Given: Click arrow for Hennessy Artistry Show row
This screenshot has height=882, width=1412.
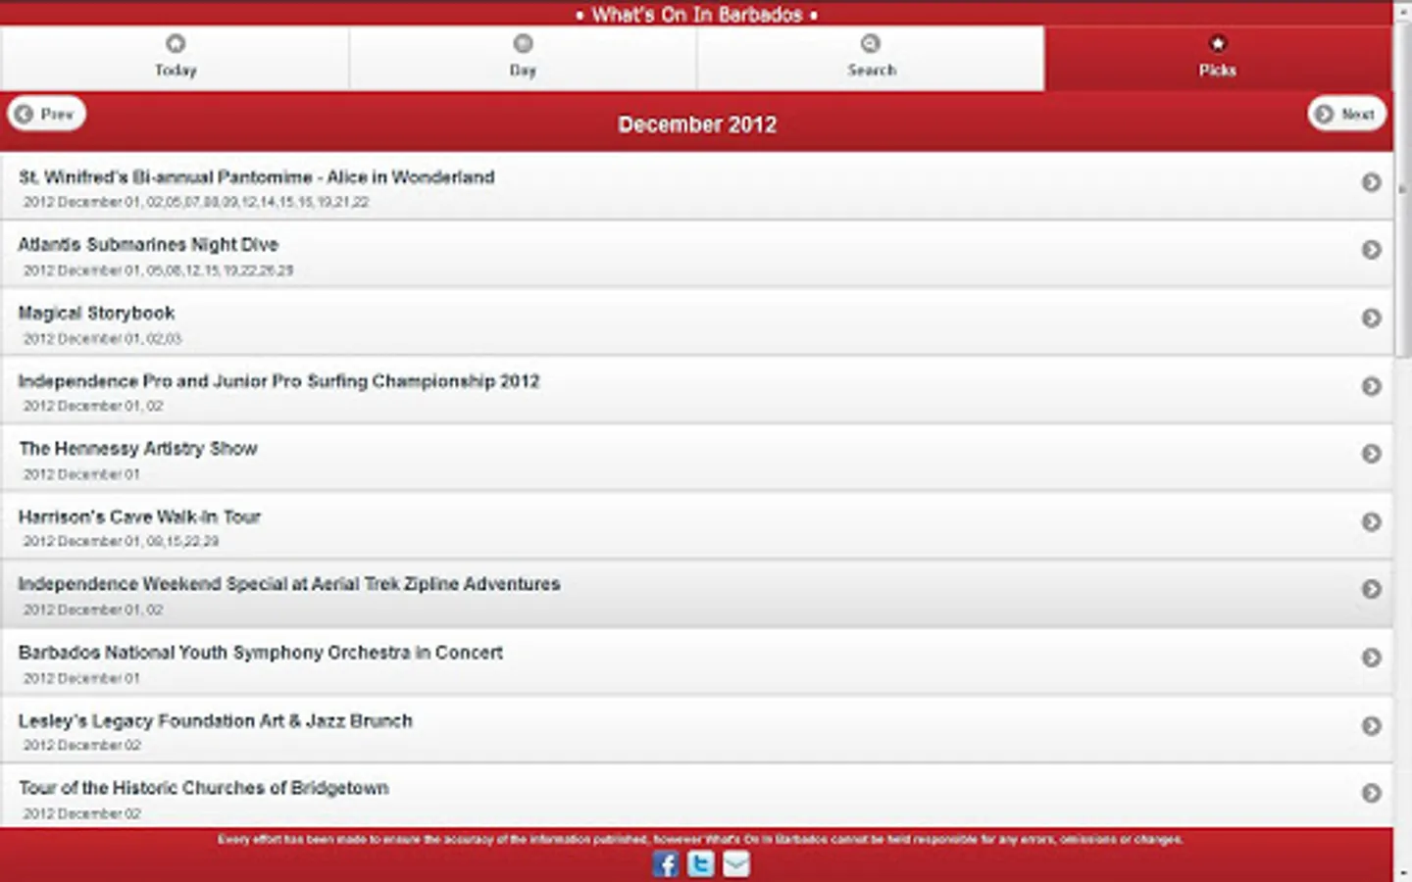Looking at the screenshot, I should point(1371,454).
